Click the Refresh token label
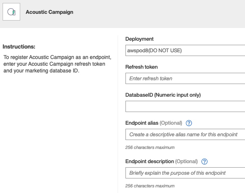This screenshot has height=193, width=245. tap(142, 67)
